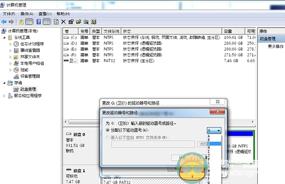
Task: Click 更多操作 in the actions pane
Action: click(x=275, y=46)
